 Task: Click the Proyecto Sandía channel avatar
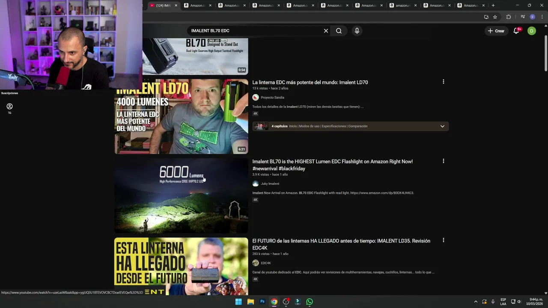(256, 98)
